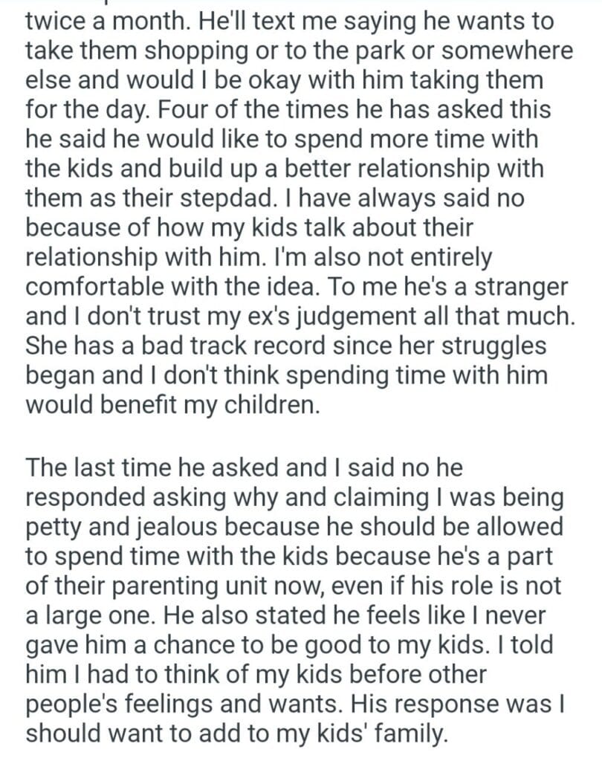Click the word "responded" in the second paragraph
The image size is (602, 761).
coord(90,499)
